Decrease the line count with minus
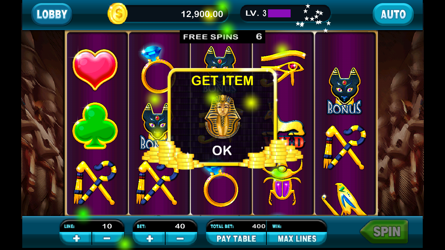 point(107,239)
